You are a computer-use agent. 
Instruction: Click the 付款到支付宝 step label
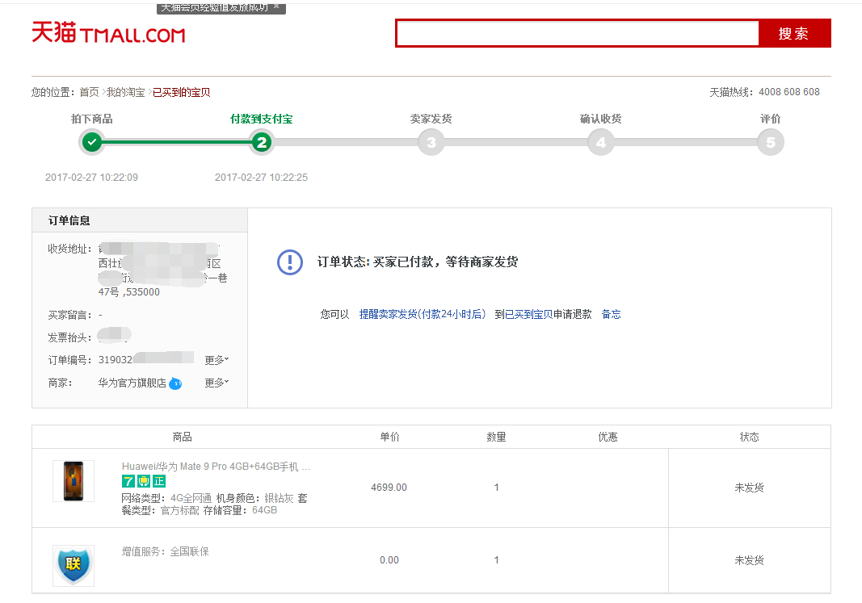click(261, 119)
